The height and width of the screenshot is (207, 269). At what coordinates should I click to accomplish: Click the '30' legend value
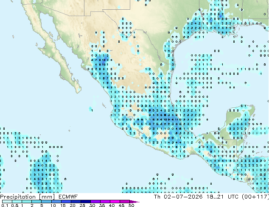tap(92, 205)
